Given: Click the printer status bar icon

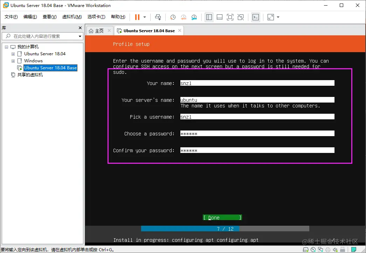Looking at the screenshot, I should [328, 250].
